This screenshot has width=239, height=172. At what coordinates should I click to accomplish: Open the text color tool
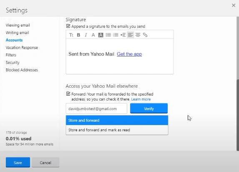93,35
